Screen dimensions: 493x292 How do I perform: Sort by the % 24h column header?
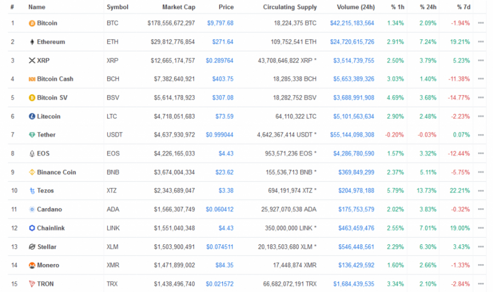click(428, 7)
